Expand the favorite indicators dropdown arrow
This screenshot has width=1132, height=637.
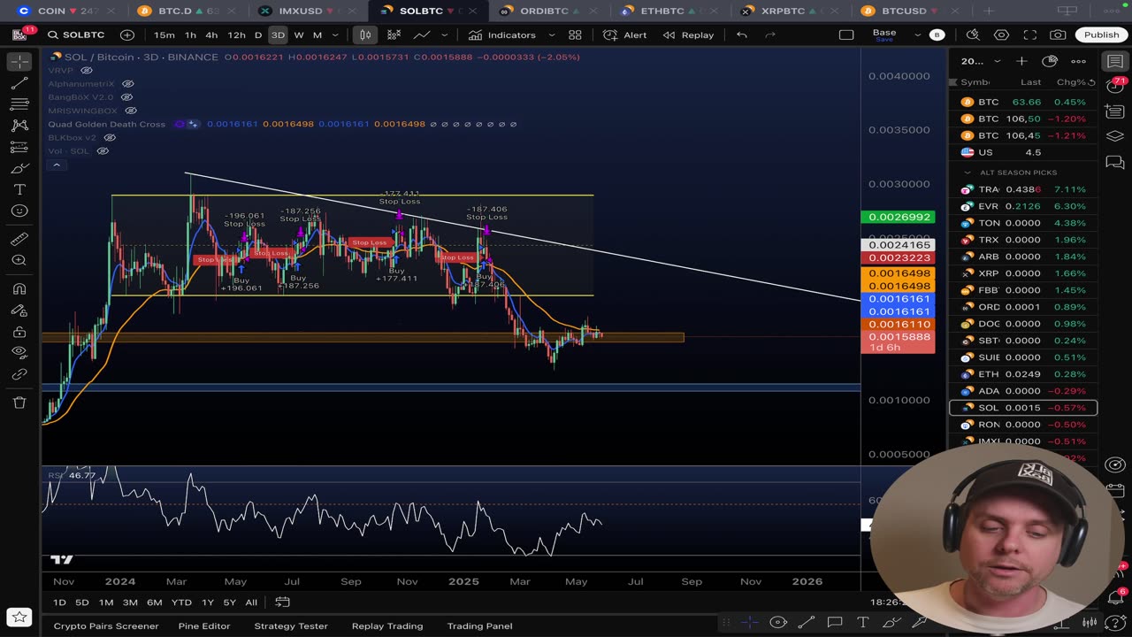pos(552,35)
